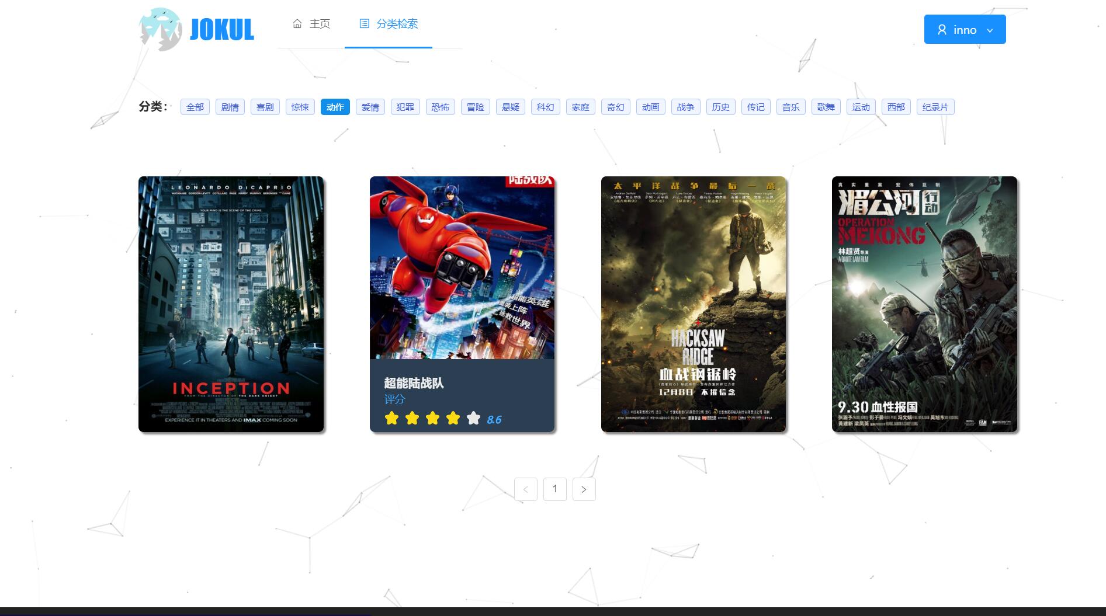Pick the 战争 category tag
1106x616 pixels.
(x=686, y=107)
